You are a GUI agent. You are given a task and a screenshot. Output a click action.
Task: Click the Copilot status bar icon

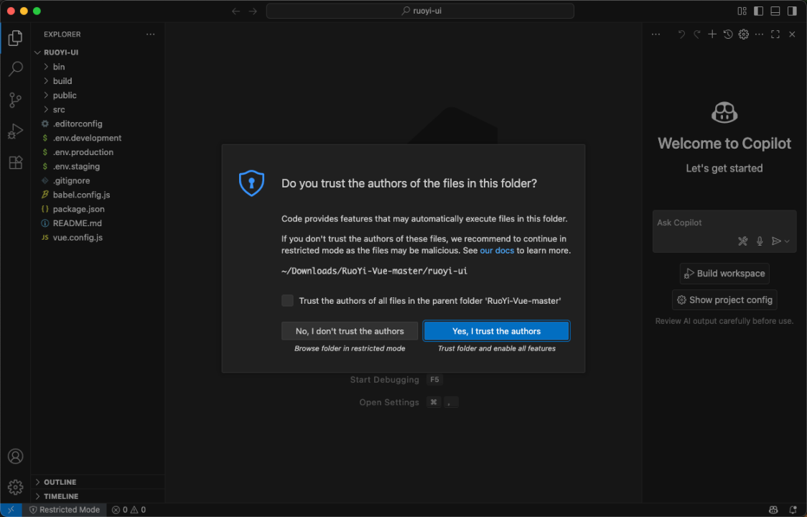(773, 510)
